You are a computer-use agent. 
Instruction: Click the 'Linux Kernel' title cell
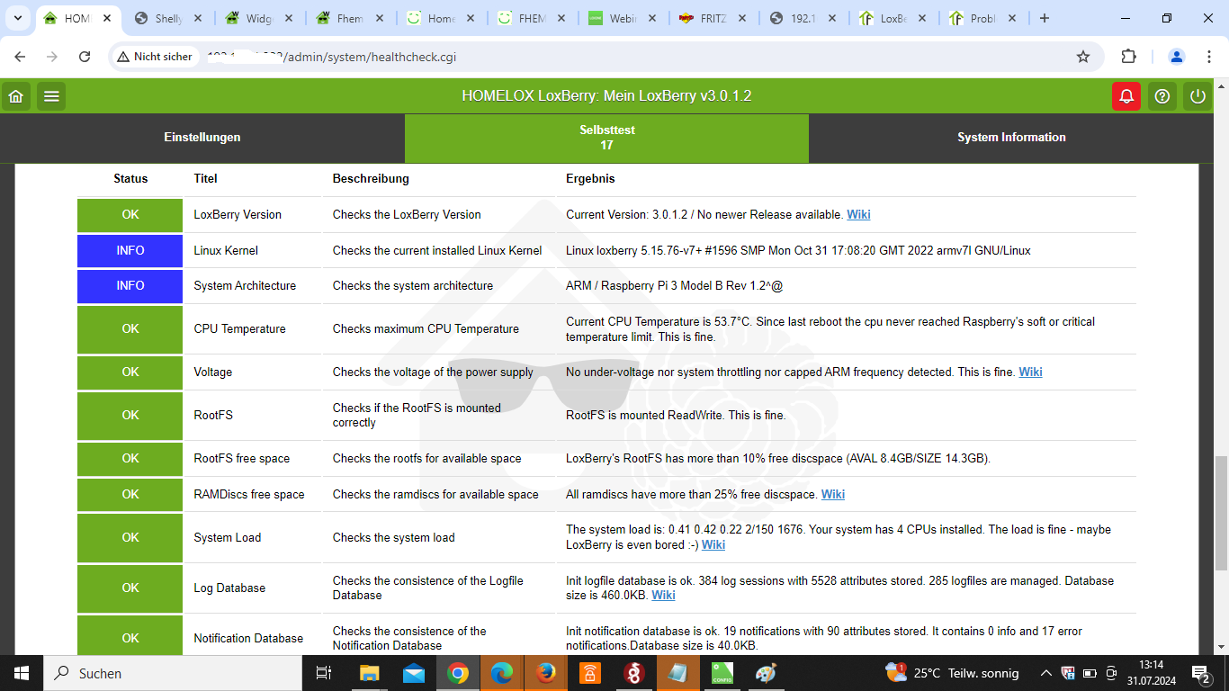(226, 251)
